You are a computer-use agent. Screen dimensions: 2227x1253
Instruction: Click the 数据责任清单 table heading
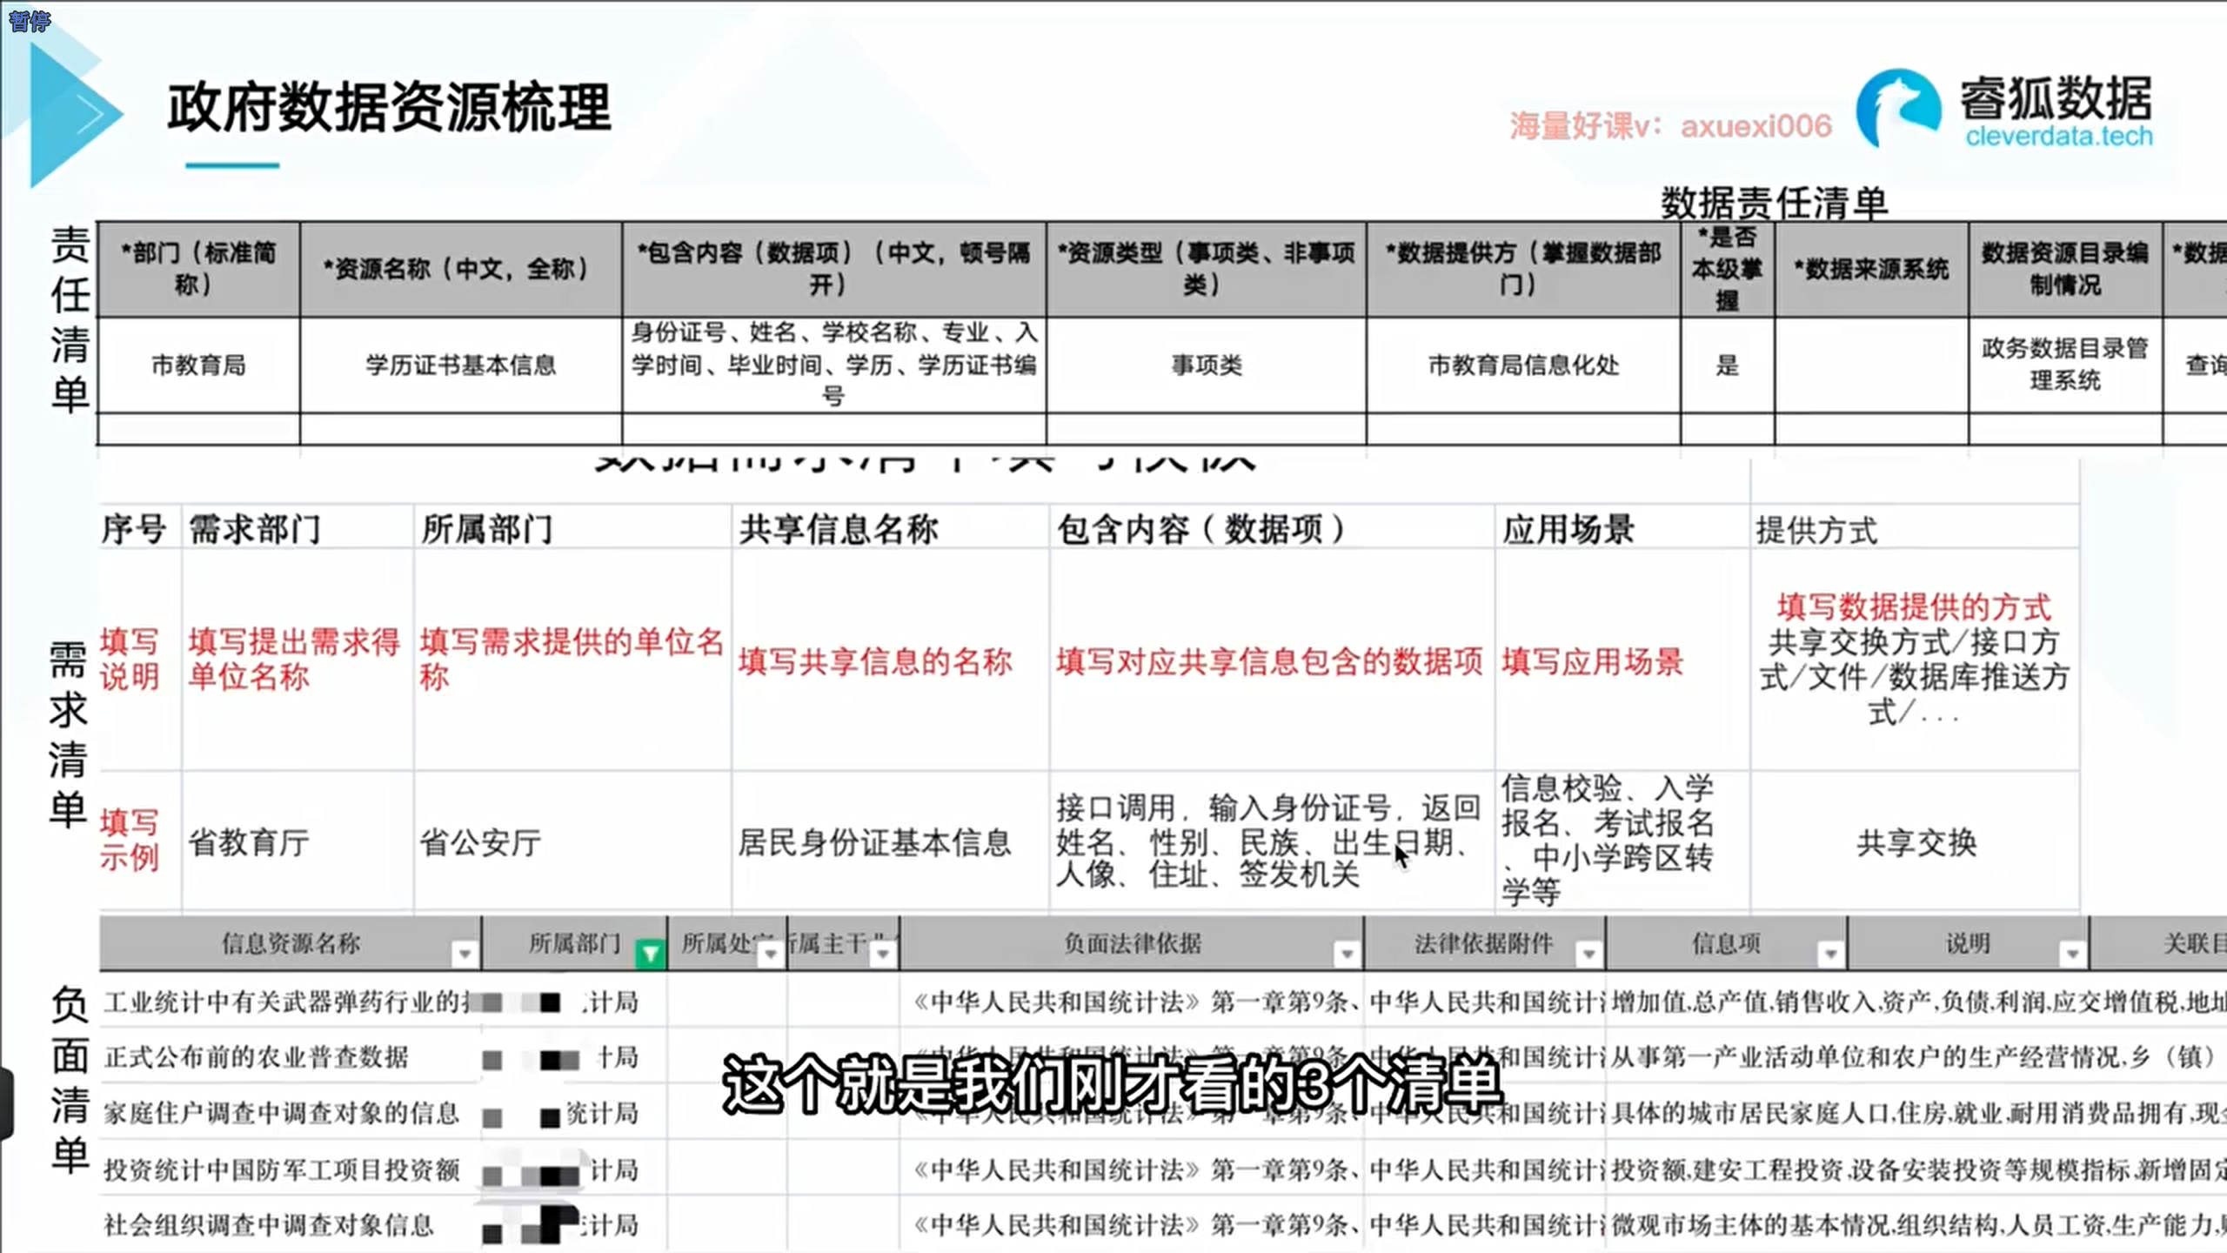pos(1774,203)
